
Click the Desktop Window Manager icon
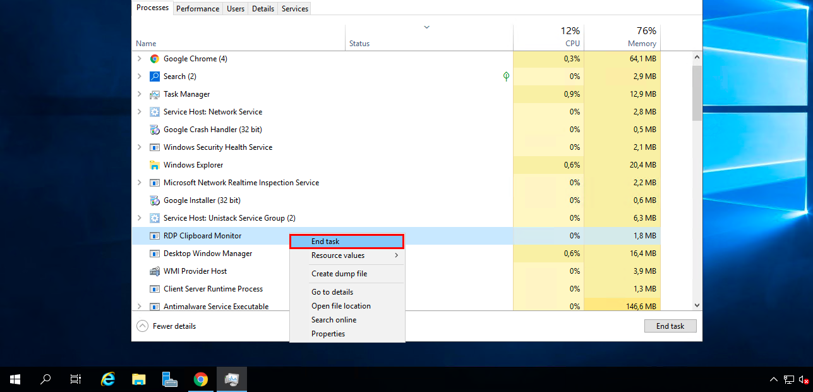(x=155, y=254)
